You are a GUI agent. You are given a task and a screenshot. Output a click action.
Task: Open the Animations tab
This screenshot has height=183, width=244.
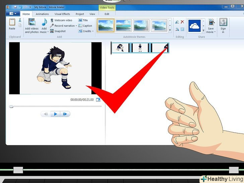click(x=42, y=14)
